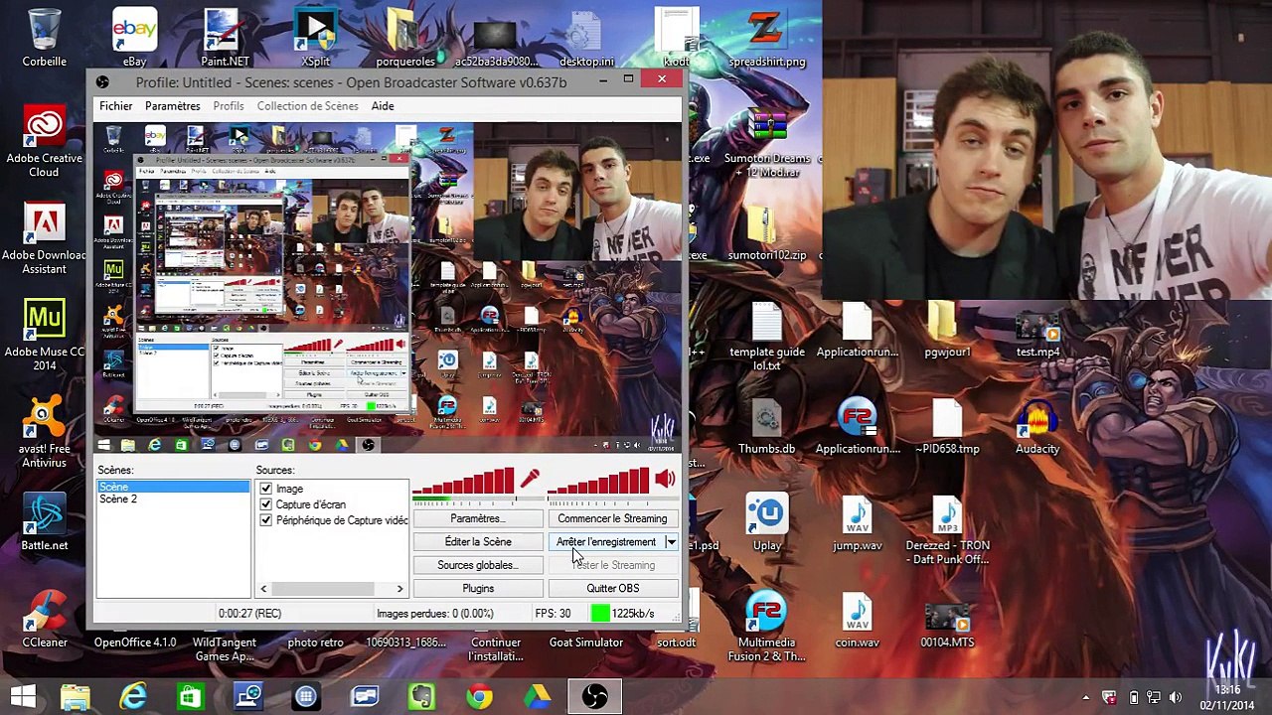Select the Battle.net desktop icon
Viewport: 1272px width, 715px height.
click(x=45, y=522)
